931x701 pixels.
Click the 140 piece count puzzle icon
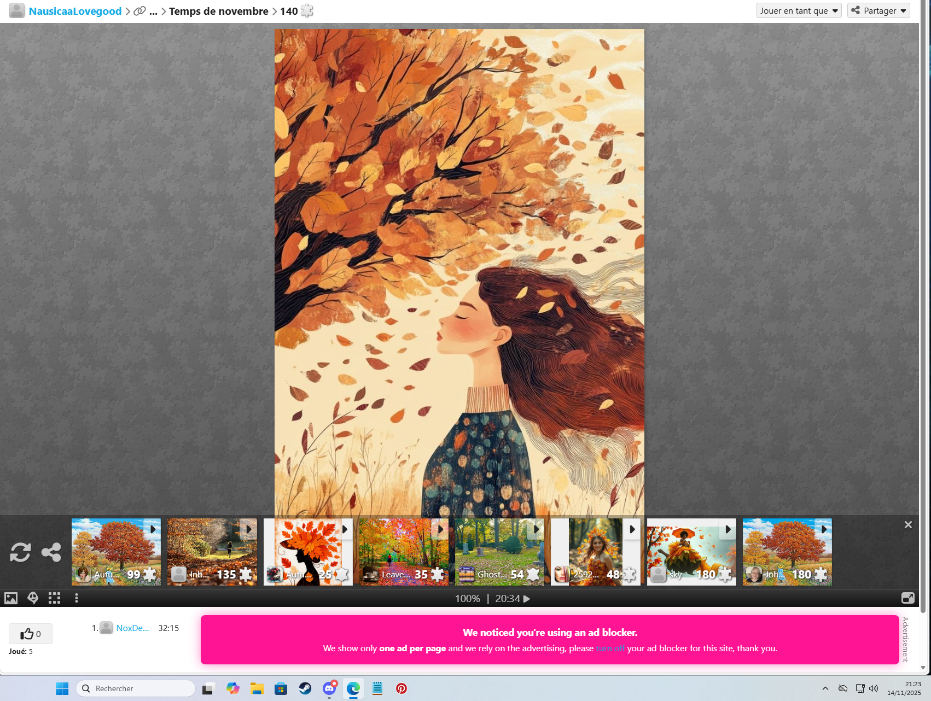point(307,11)
